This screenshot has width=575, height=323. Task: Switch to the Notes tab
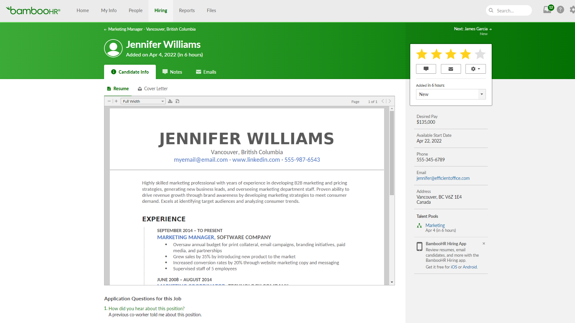pos(172,72)
